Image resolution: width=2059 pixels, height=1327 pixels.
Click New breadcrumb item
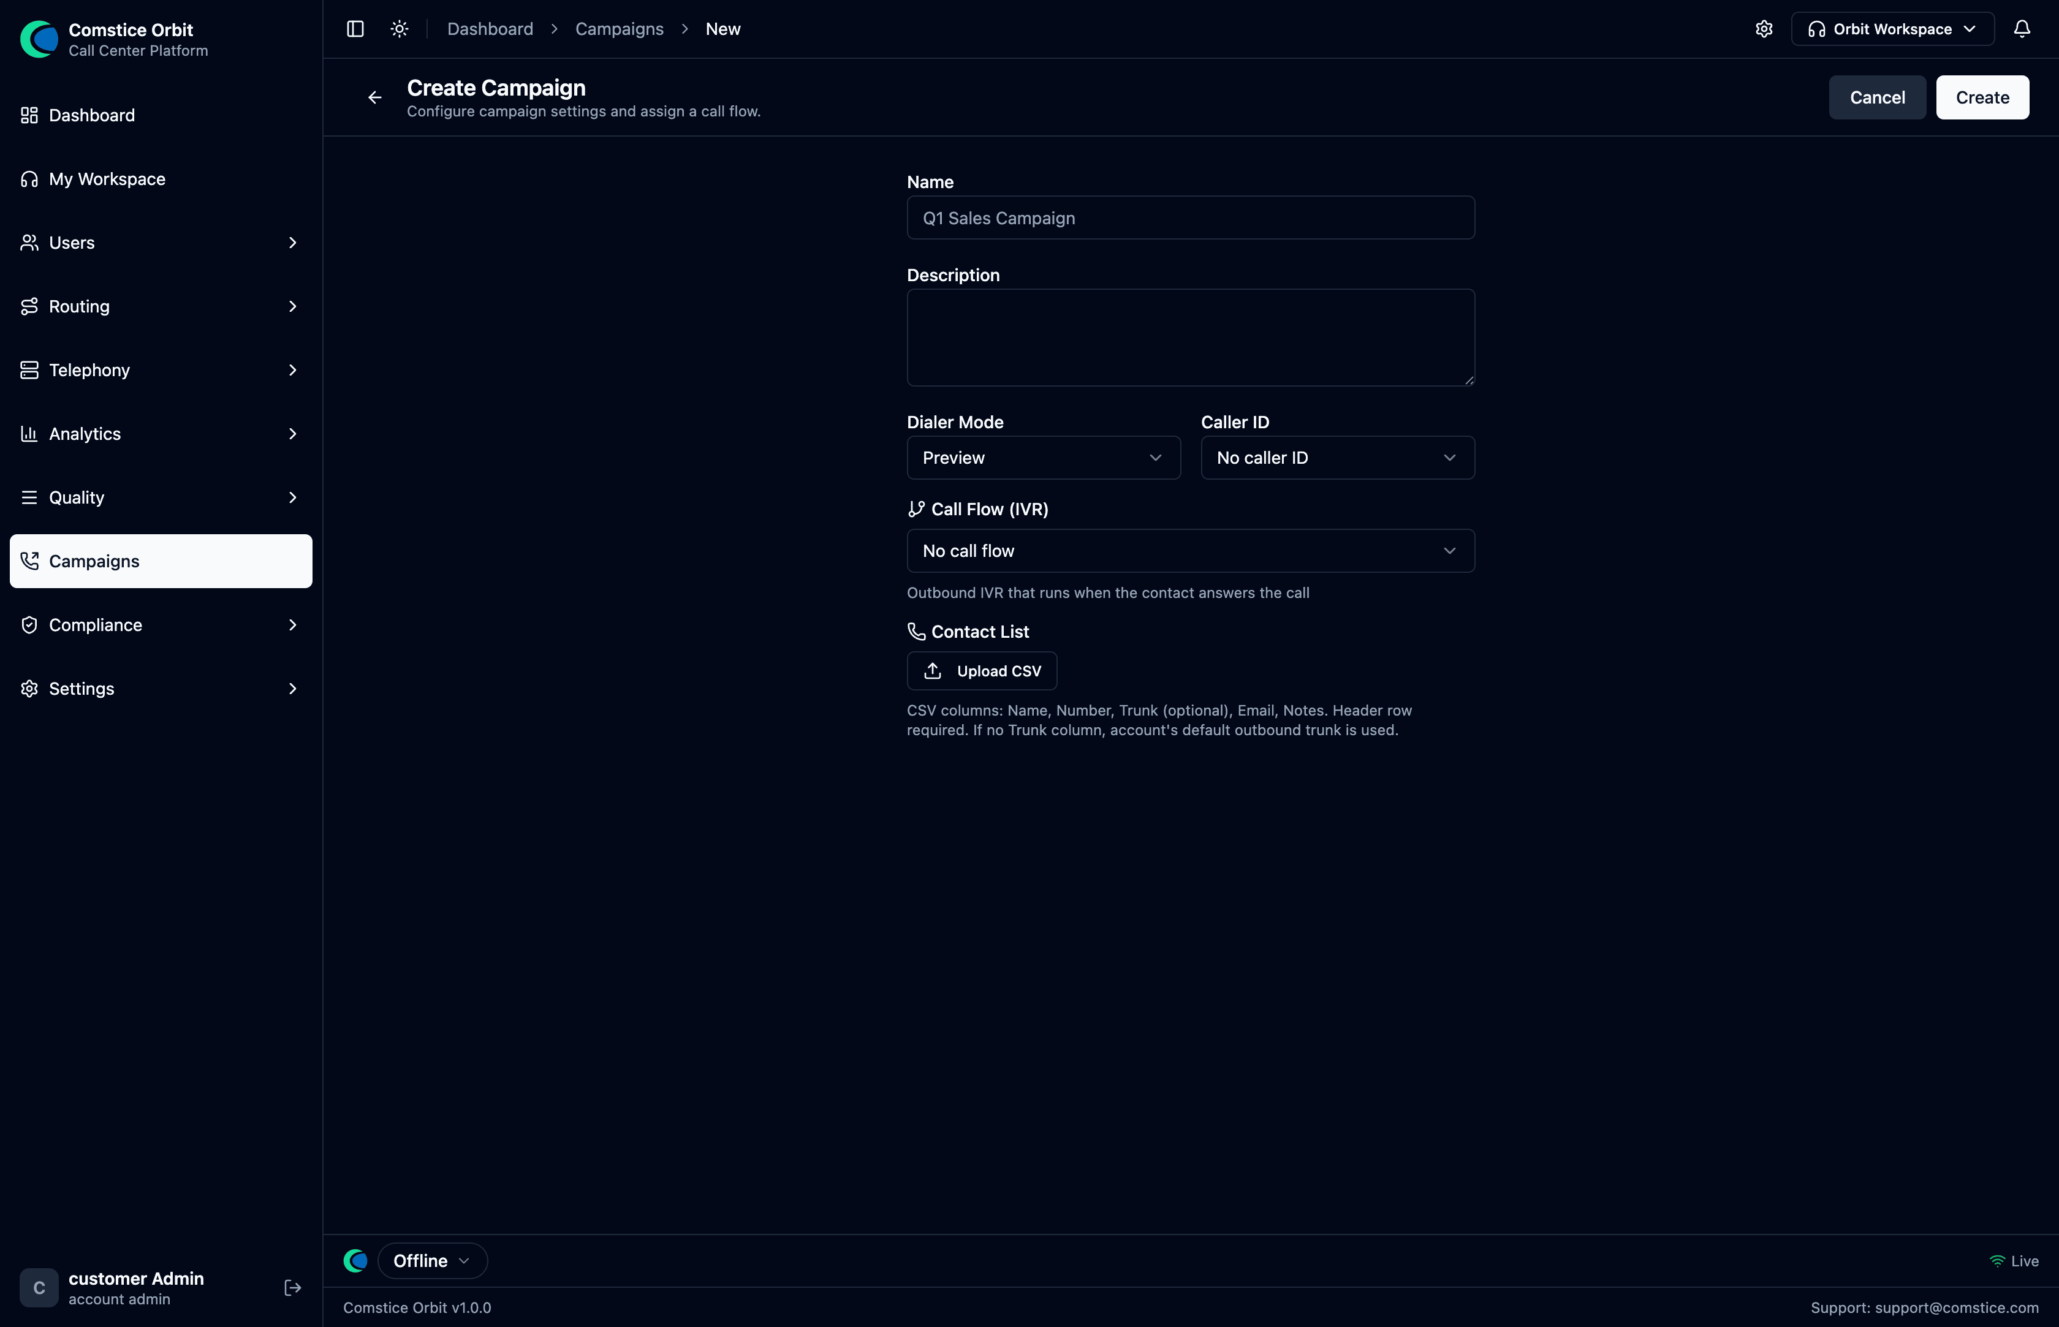723,29
